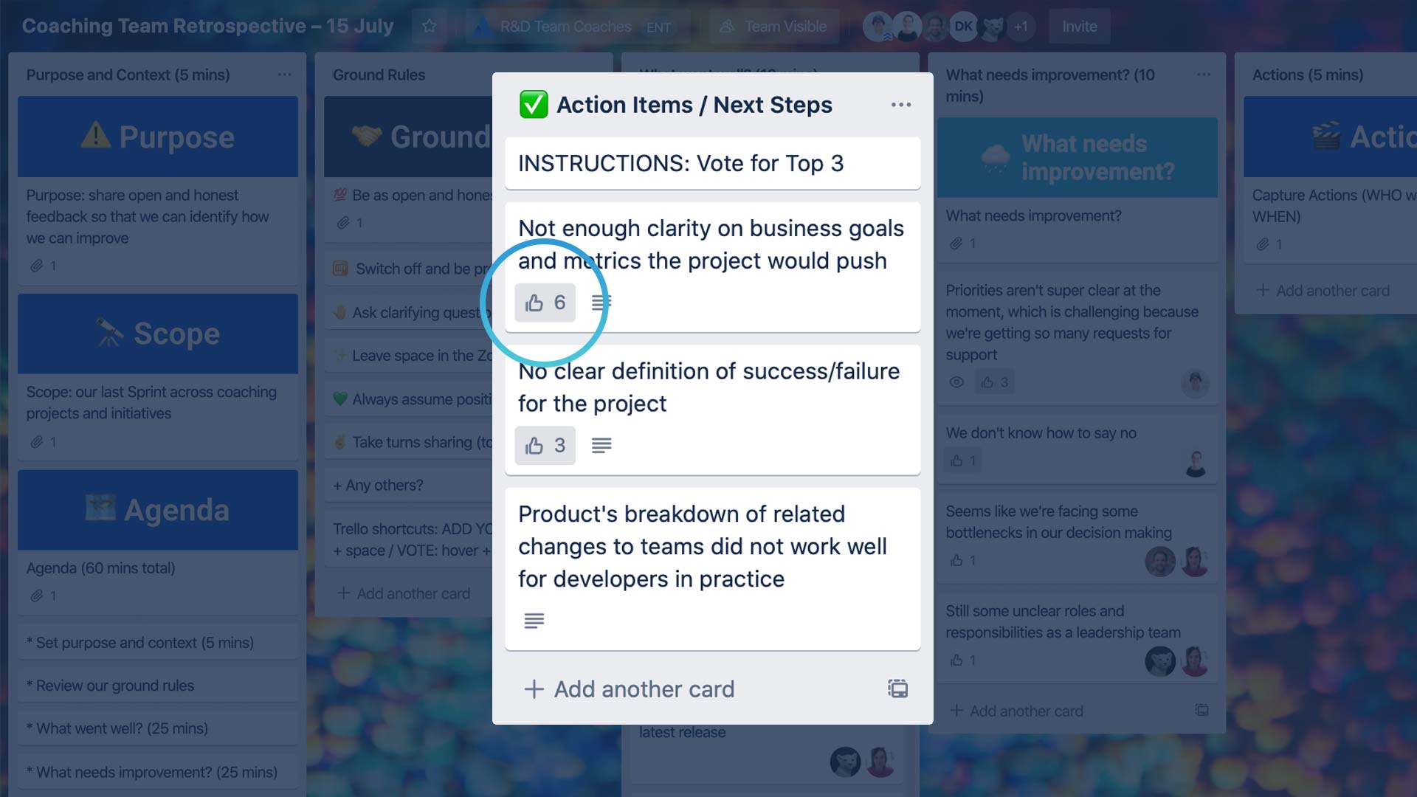This screenshot has height=797, width=1417.
Task: Click the menu lines icon beside vote count 3
Action: 601,446
